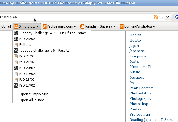The image size is (178, 122).
Task: Open Edmund's photos feed dropdown
Action: click(x=137, y=26)
